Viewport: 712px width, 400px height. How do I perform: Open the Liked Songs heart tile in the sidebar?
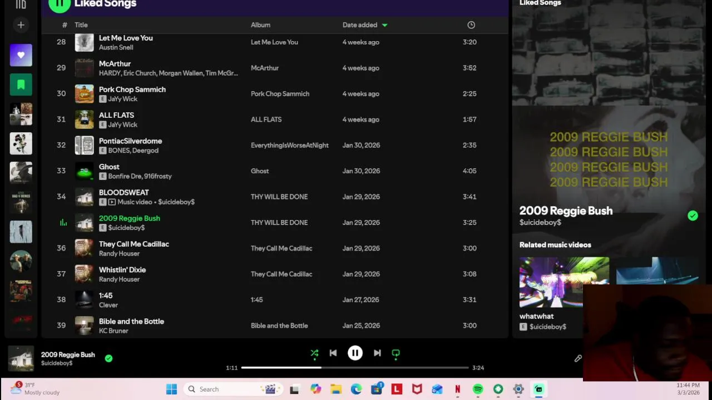point(21,55)
